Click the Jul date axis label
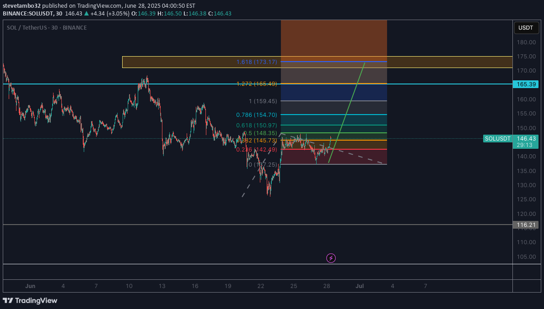 [x=360, y=286]
